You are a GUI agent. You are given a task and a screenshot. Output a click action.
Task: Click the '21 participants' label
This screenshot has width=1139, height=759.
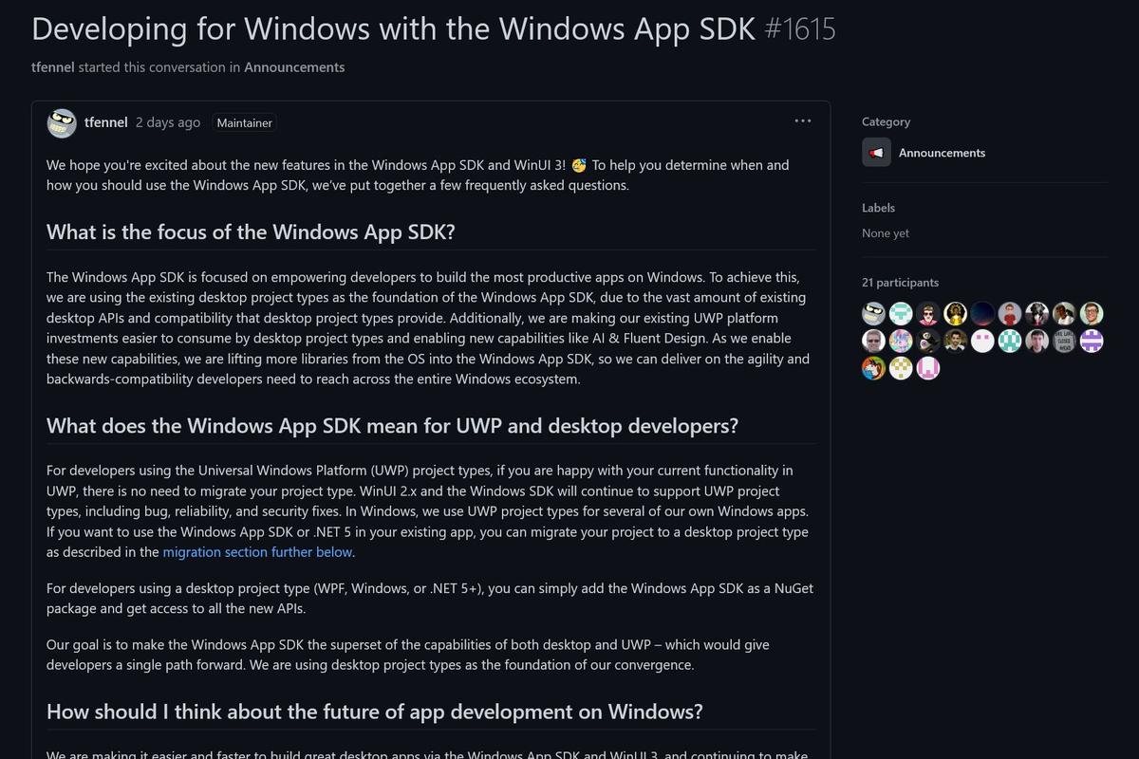click(900, 283)
